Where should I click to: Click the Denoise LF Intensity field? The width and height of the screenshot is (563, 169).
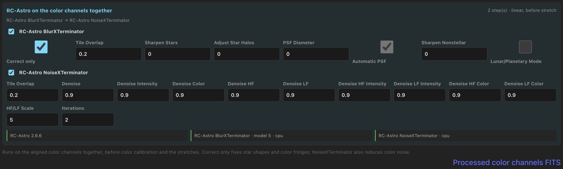point(420,95)
